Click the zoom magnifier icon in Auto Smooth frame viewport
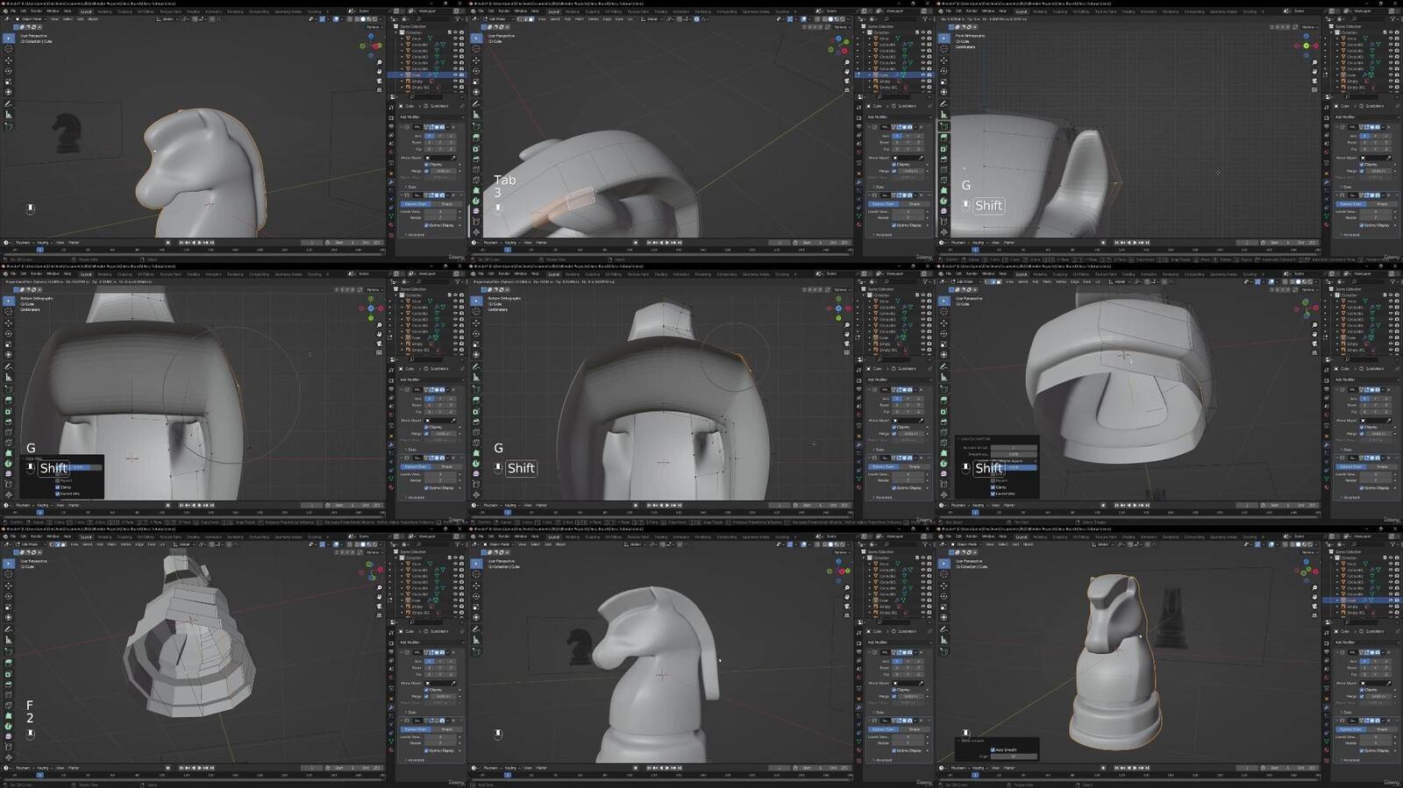Viewport: 1403px width, 788px height. point(1314,588)
